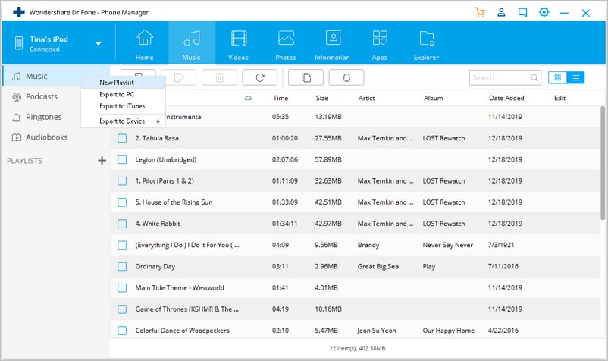Viewport: 608px width, 361px height.
Task: Switch to grid view
Action: coord(558,78)
